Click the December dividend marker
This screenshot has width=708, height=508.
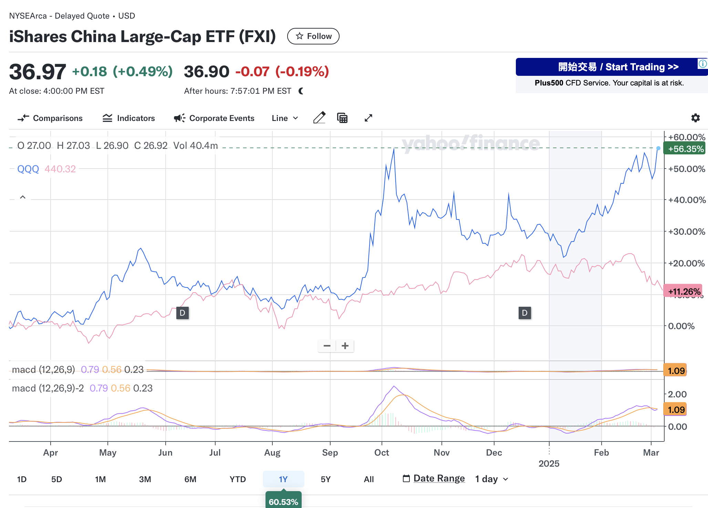(524, 313)
